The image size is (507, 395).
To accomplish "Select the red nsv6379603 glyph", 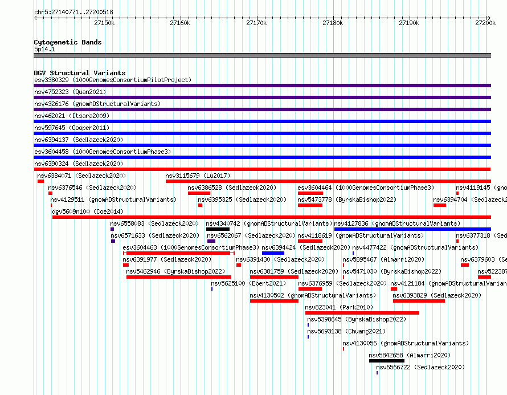I will 465,265.
